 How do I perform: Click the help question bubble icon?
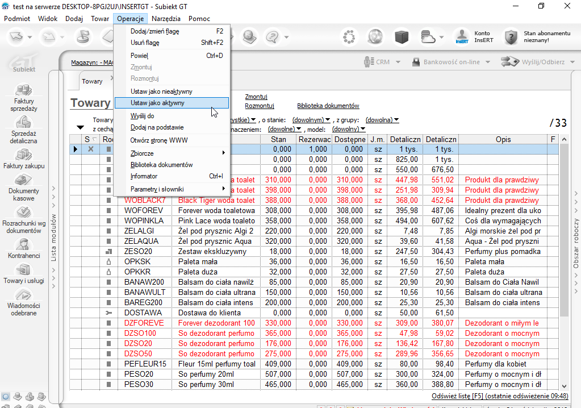point(273,37)
